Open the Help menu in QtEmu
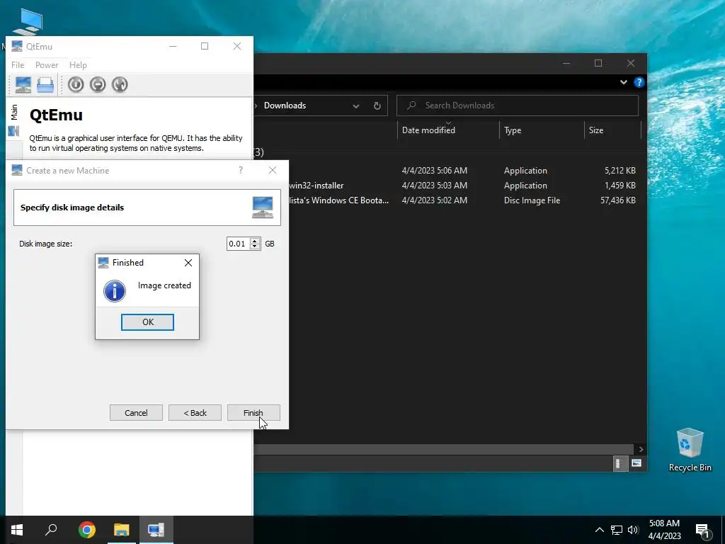Image resolution: width=725 pixels, height=544 pixels. click(78, 64)
